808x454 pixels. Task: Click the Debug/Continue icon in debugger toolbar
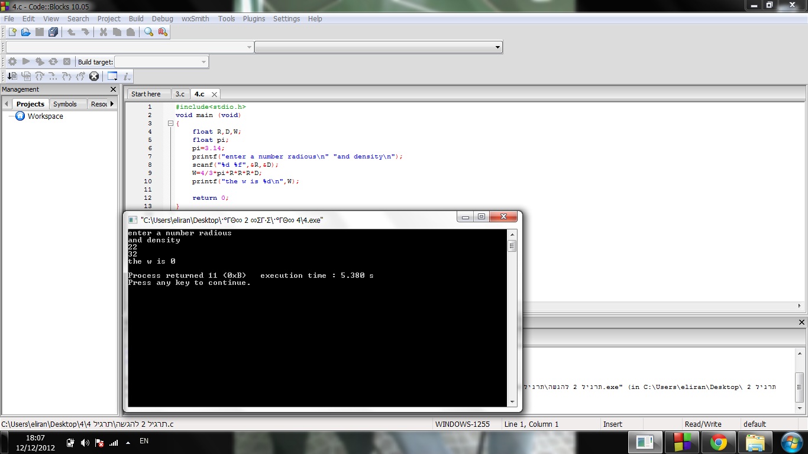click(12, 76)
